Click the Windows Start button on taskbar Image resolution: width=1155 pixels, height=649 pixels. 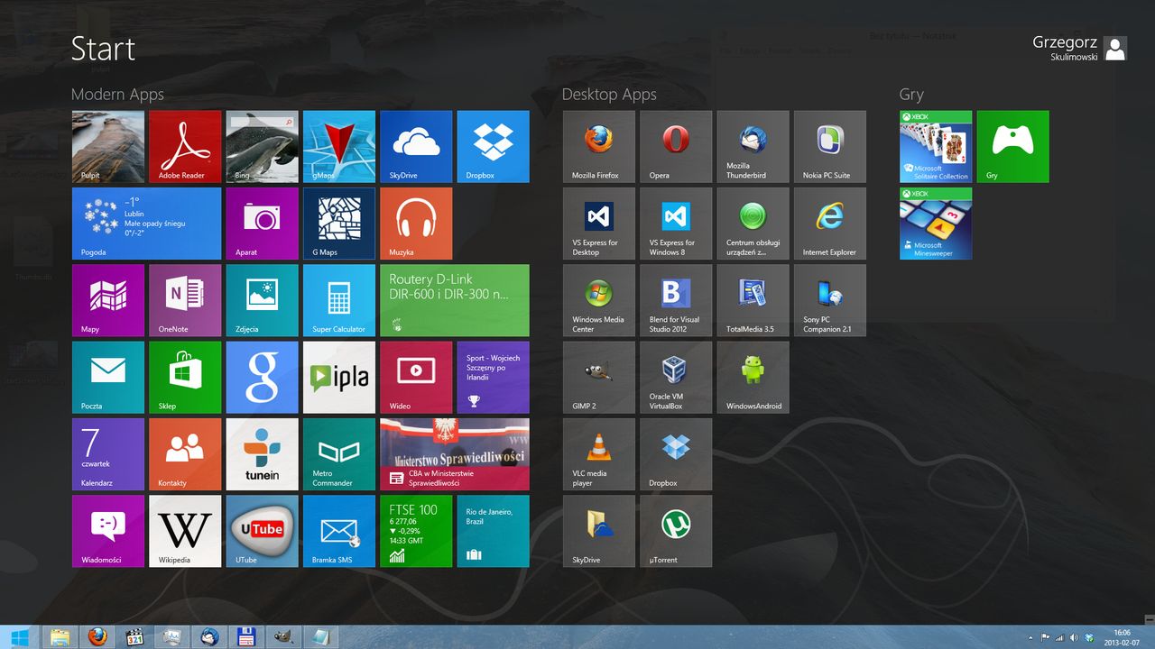(19, 637)
